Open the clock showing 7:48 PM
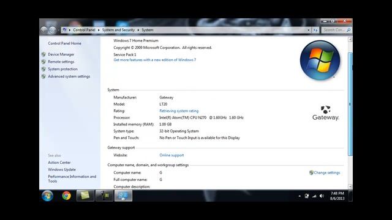This screenshot has height=220, width=392. point(337,196)
